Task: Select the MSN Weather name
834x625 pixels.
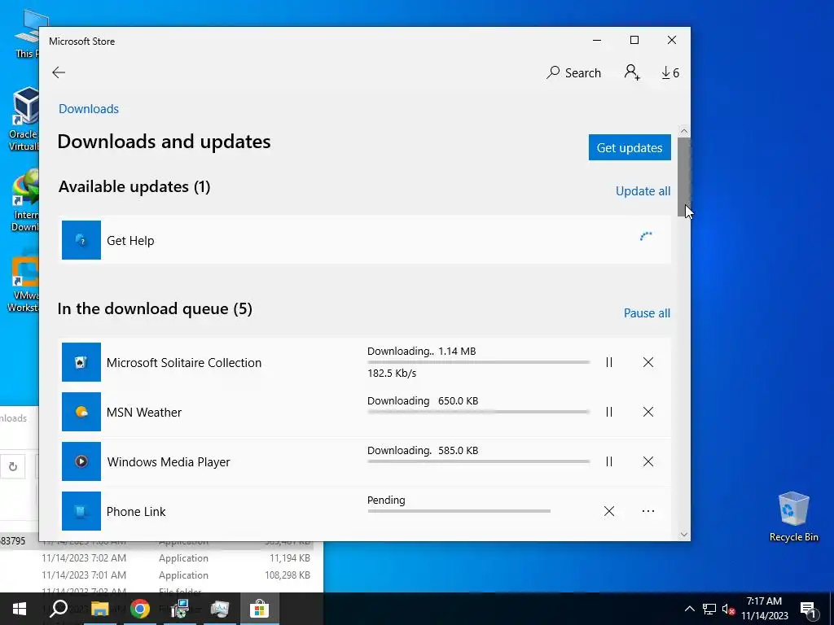Action: click(x=144, y=413)
